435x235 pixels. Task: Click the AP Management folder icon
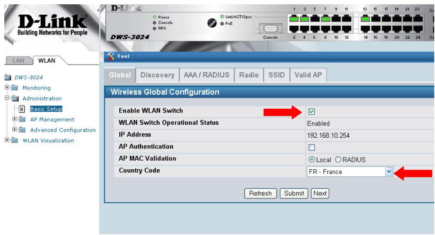pyautogui.click(x=22, y=120)
